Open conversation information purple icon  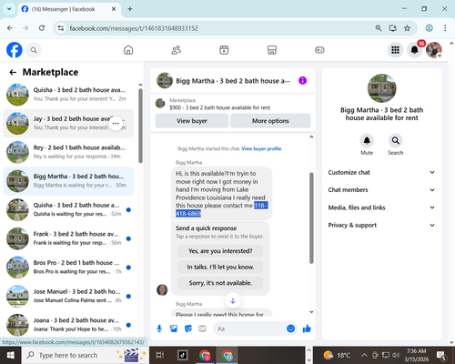[x=302, y=81]
